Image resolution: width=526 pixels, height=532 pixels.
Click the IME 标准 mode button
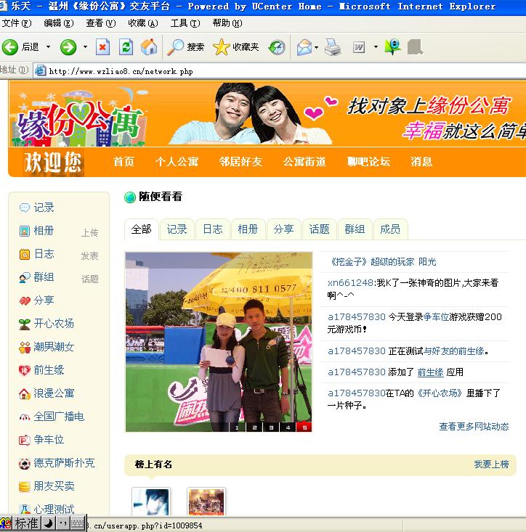point(26,523)
